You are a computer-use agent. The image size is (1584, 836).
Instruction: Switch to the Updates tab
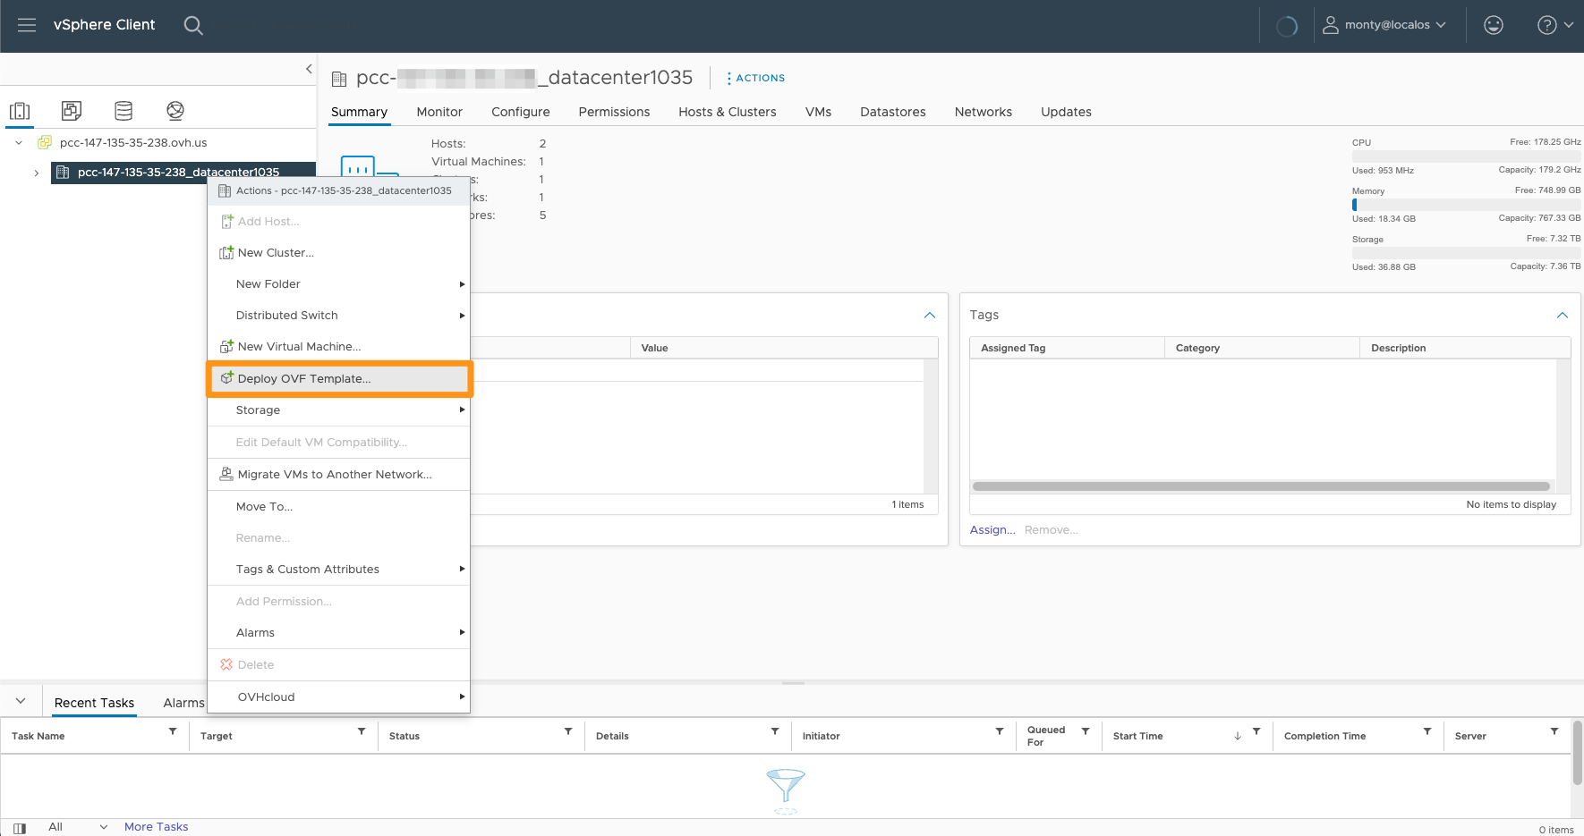pyautogui.click(x=1066, y=112)
